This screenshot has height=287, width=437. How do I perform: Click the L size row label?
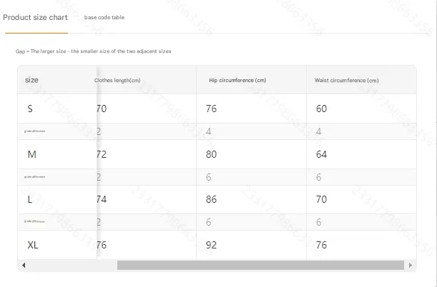coord(30,200)
